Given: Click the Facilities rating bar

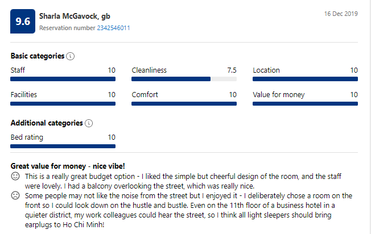Looking at the screenshot, I should click(63, 104).
